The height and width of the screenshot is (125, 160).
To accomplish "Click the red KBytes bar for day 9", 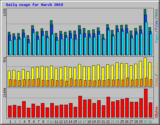I will point(47,112).
